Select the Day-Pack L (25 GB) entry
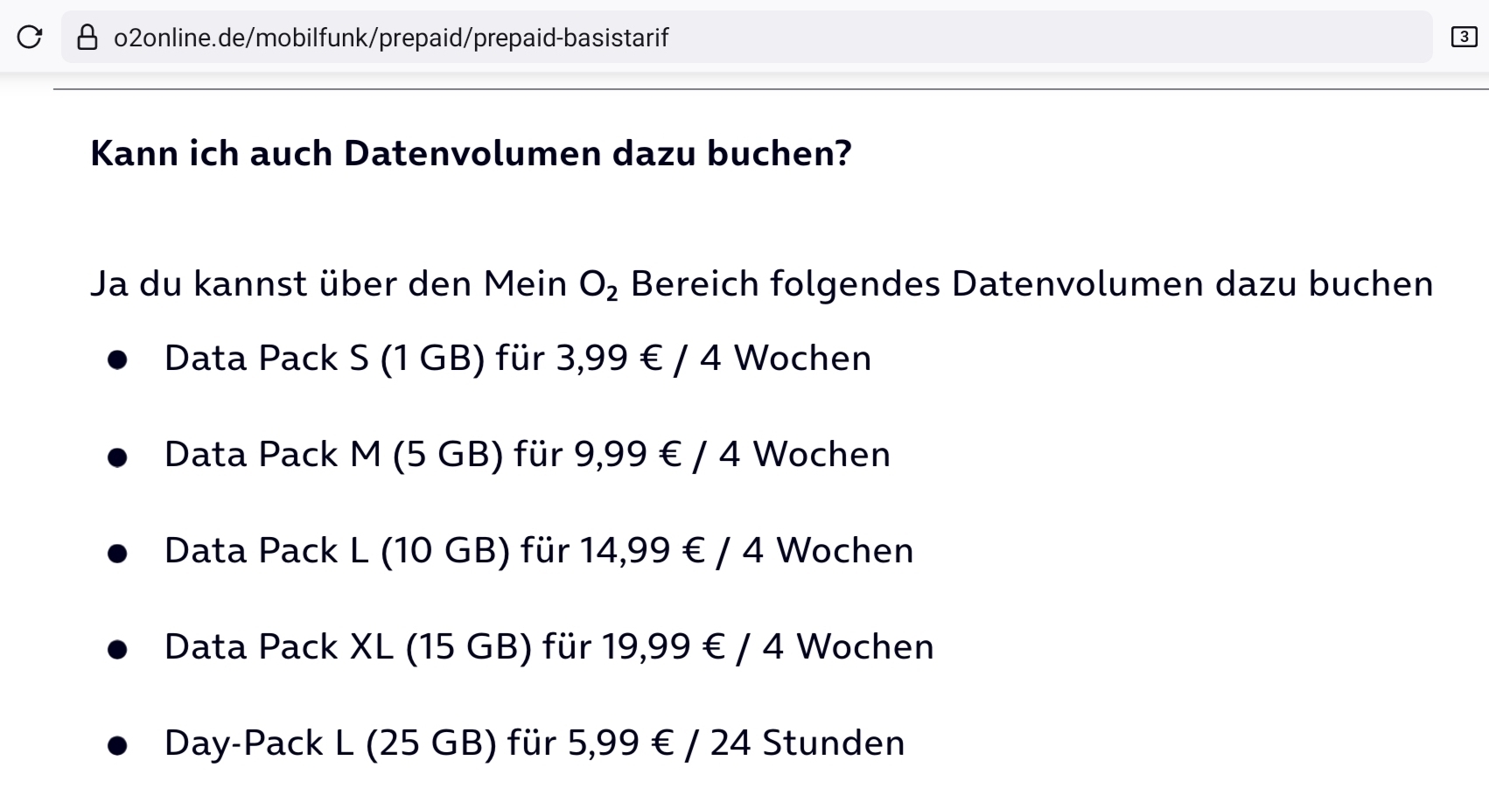 [x=535, y=743]
